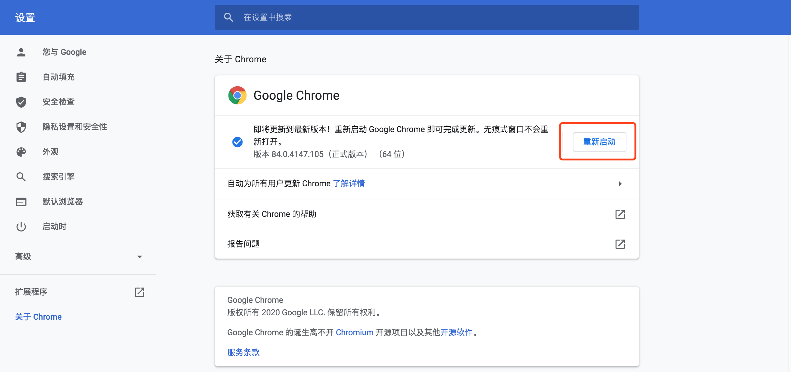The width and height of the screenshot is (791, 372).
Task: Open external link icon for 获取有关 Chrome 的帮助
Action: point(620,214)
